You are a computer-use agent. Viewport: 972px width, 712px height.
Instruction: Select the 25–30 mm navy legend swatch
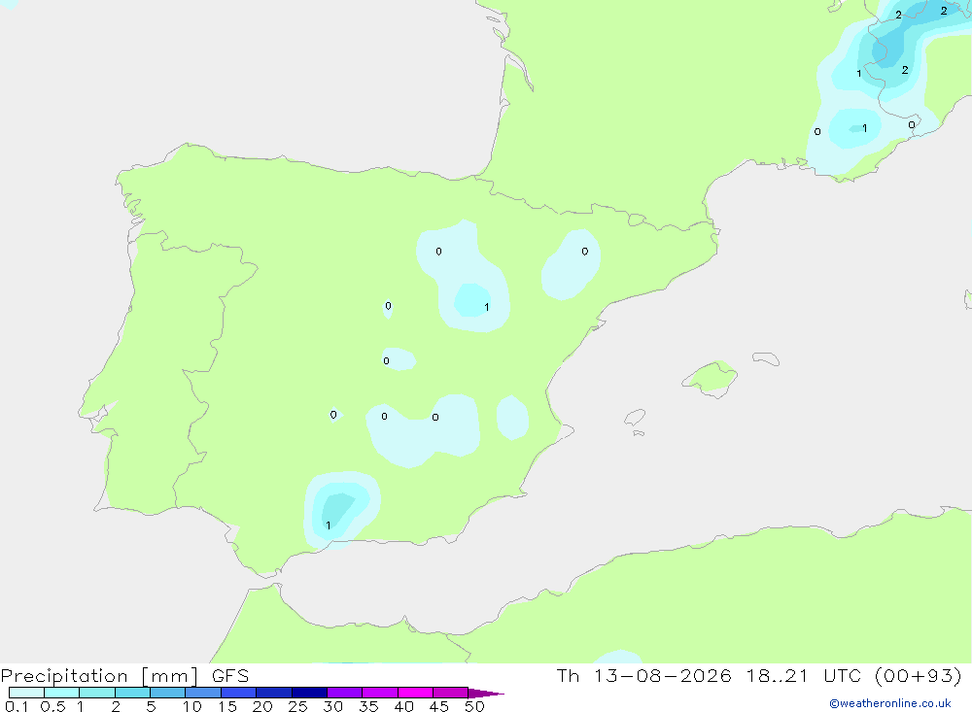tap(309, 693)
